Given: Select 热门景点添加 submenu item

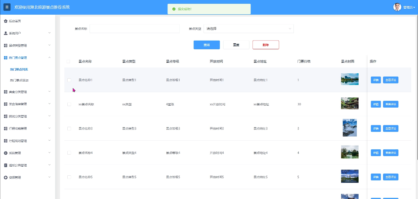Looking at the screenshot, I should [19, 80].
